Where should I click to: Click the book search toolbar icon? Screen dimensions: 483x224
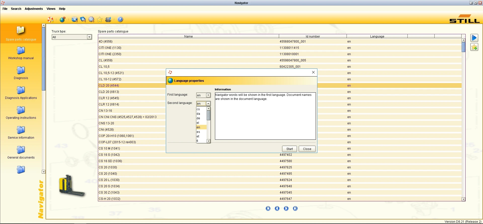click(83, 19)
